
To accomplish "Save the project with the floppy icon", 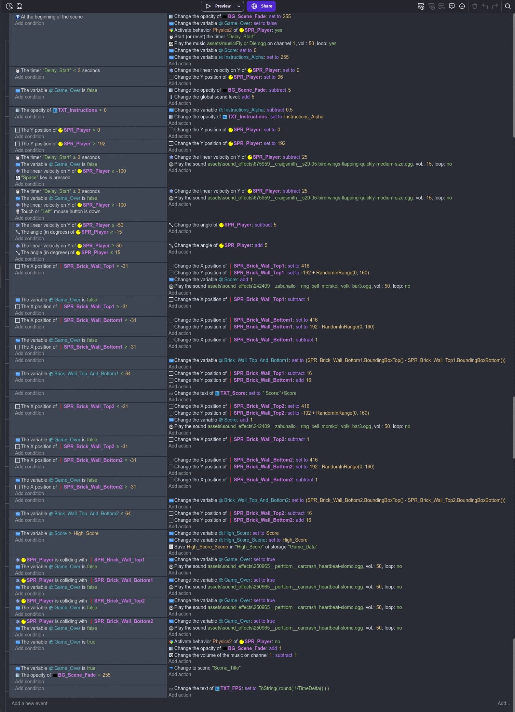I will pyautogui.click(x=19, y=6).
